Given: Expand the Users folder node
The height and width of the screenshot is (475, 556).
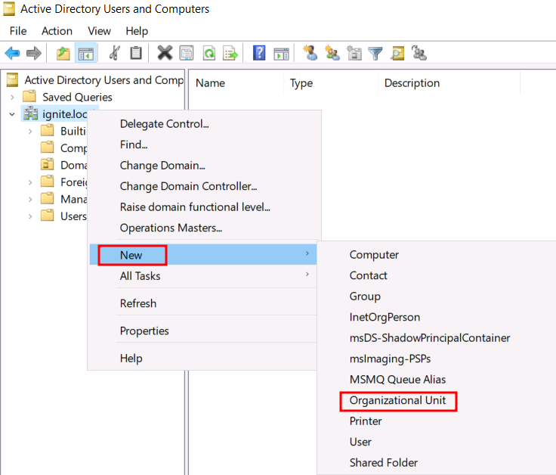Looking at the screenshot, I should click(30, 216).
